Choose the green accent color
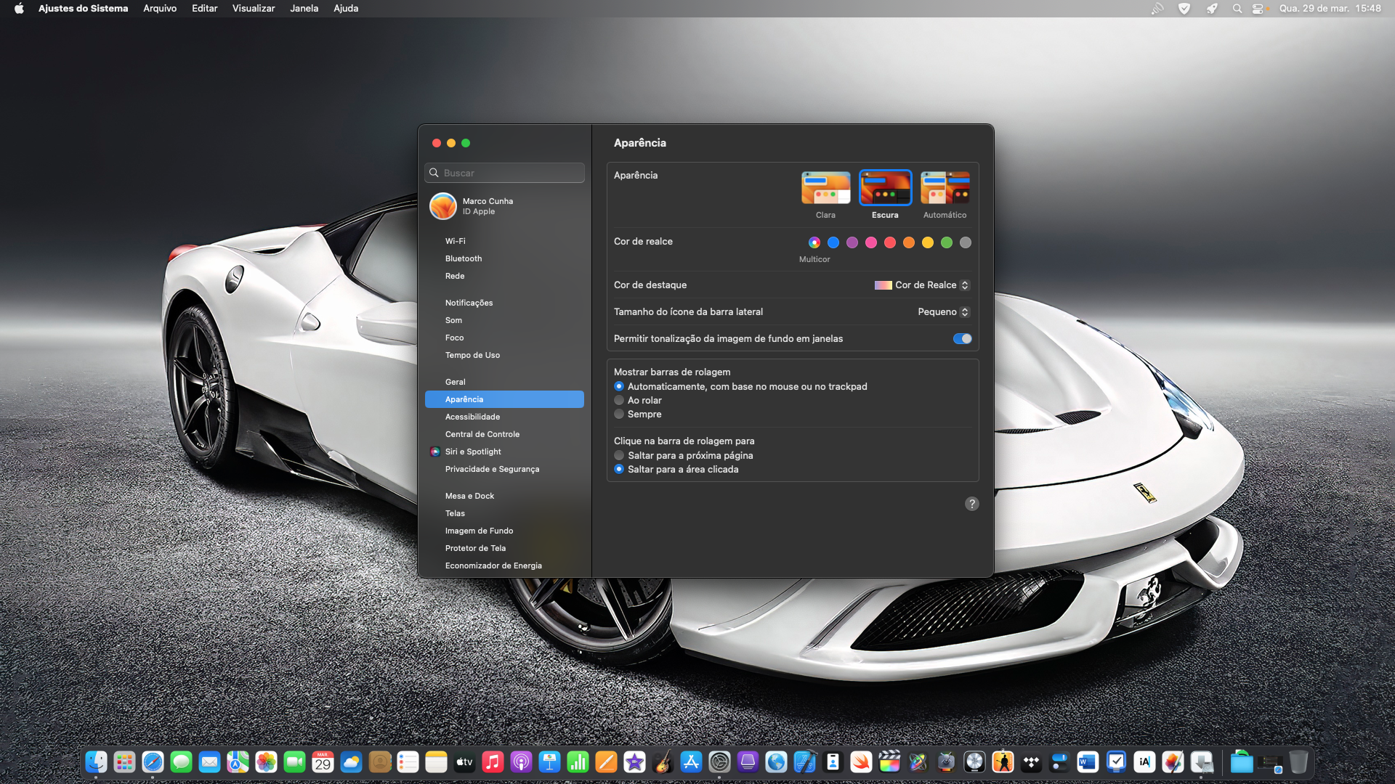Image resolution: width=1395 pixels, height=784 pixels. click(x=946, y=242)
